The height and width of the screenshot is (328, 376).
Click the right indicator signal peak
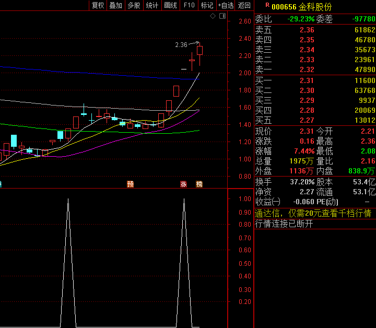(184, 200)
